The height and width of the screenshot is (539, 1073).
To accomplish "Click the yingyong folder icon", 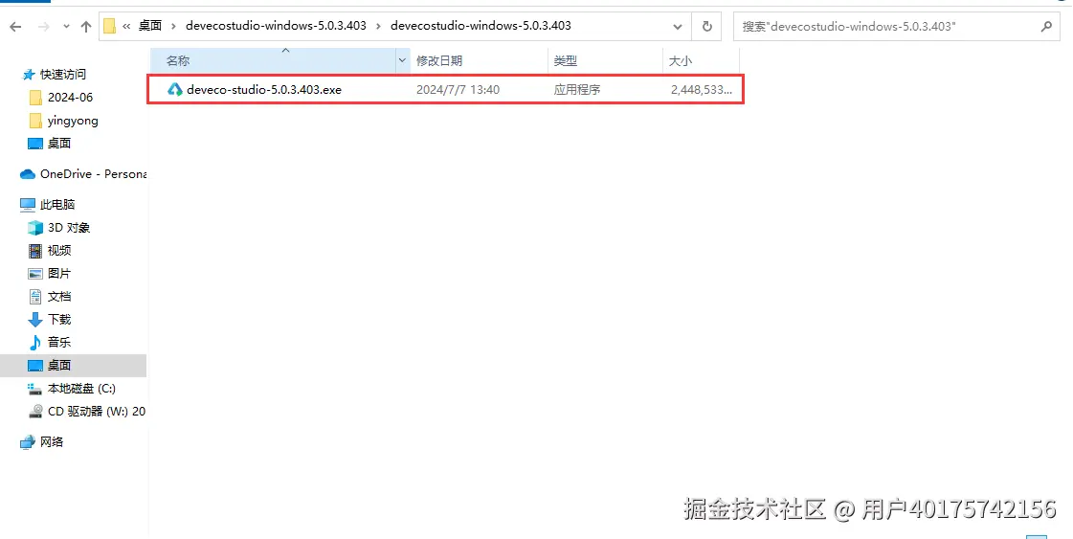I will tap(35, 121).
